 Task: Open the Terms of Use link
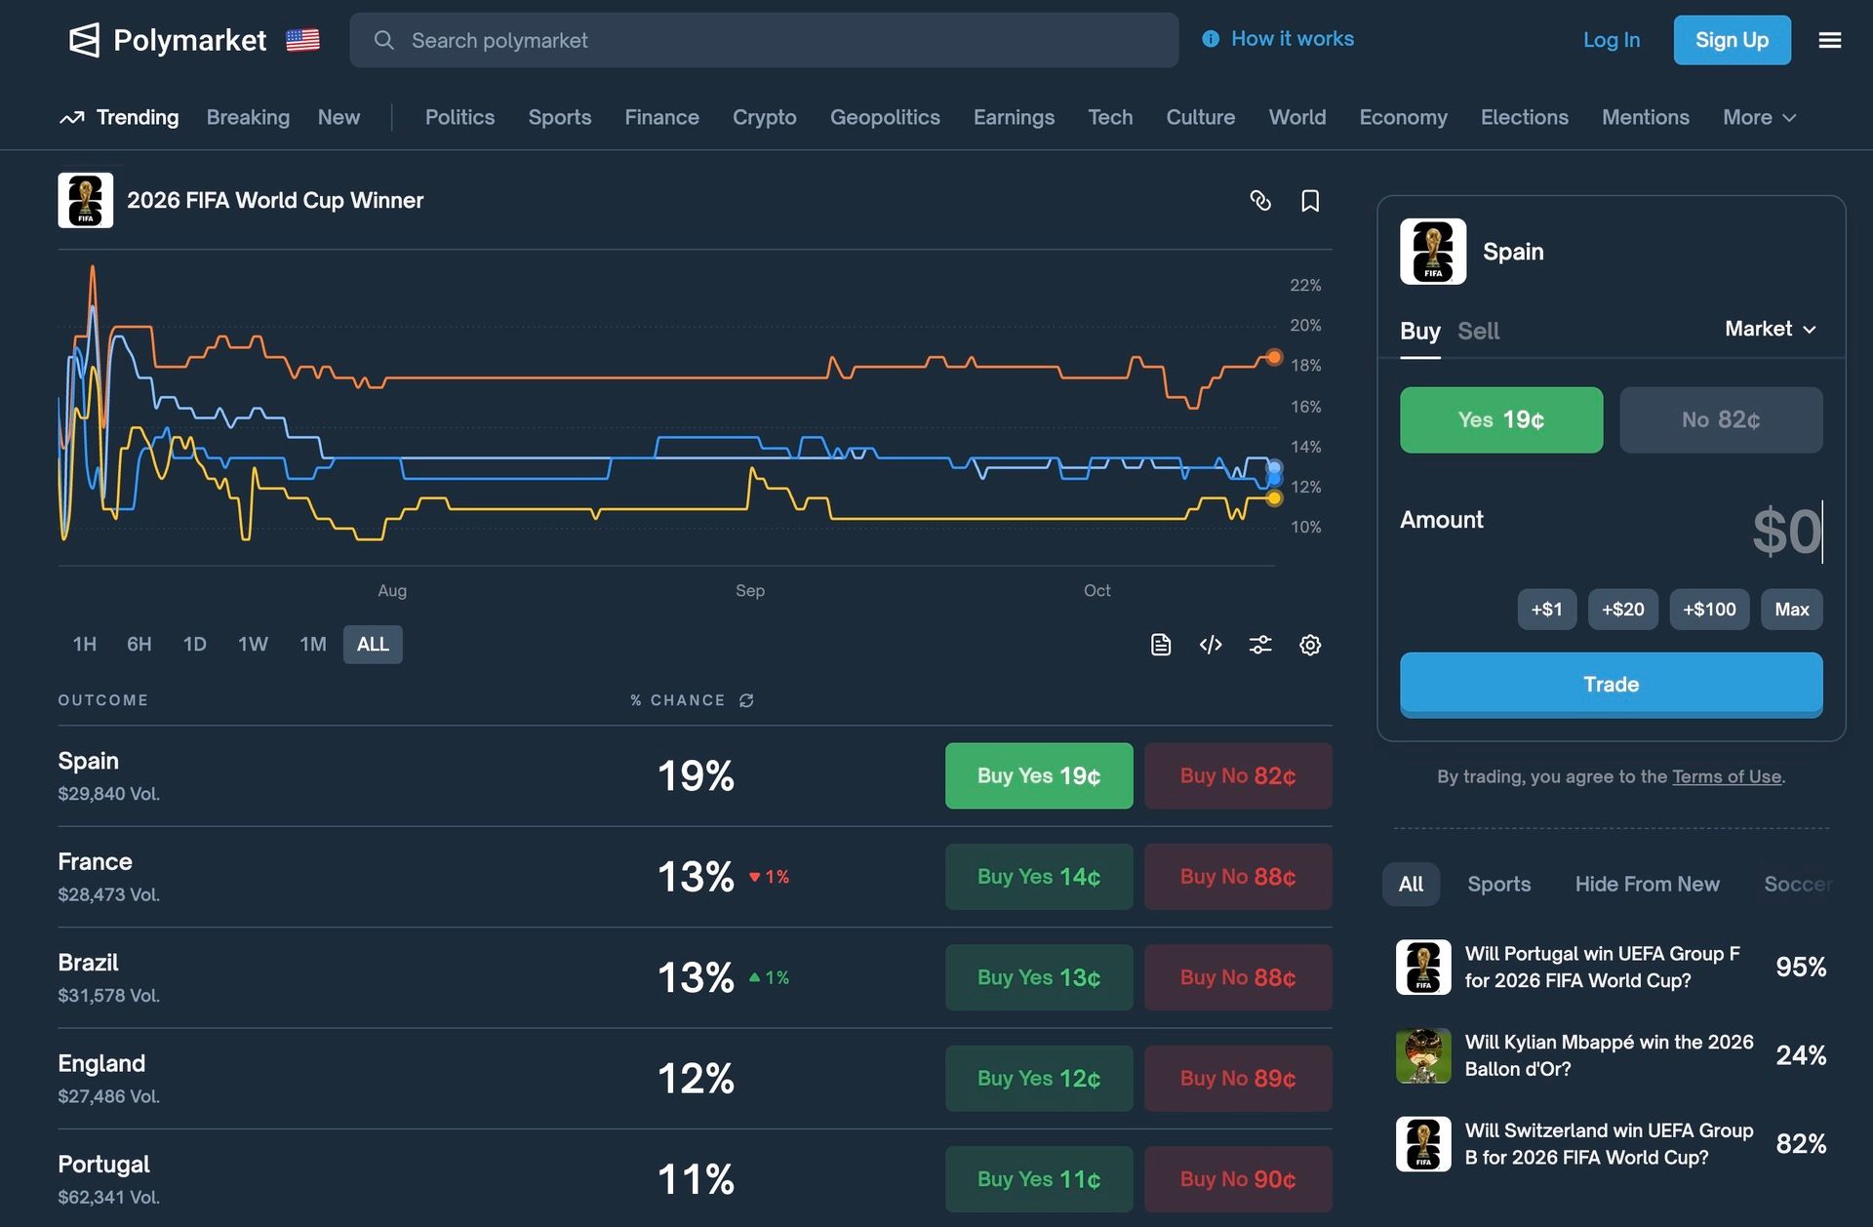point(1726,776)
